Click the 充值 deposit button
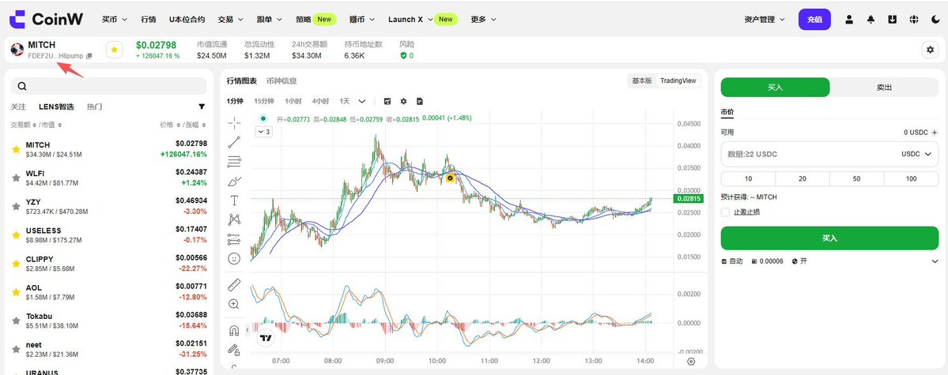This screenshot has height=375, width=948. click(814, 19)
